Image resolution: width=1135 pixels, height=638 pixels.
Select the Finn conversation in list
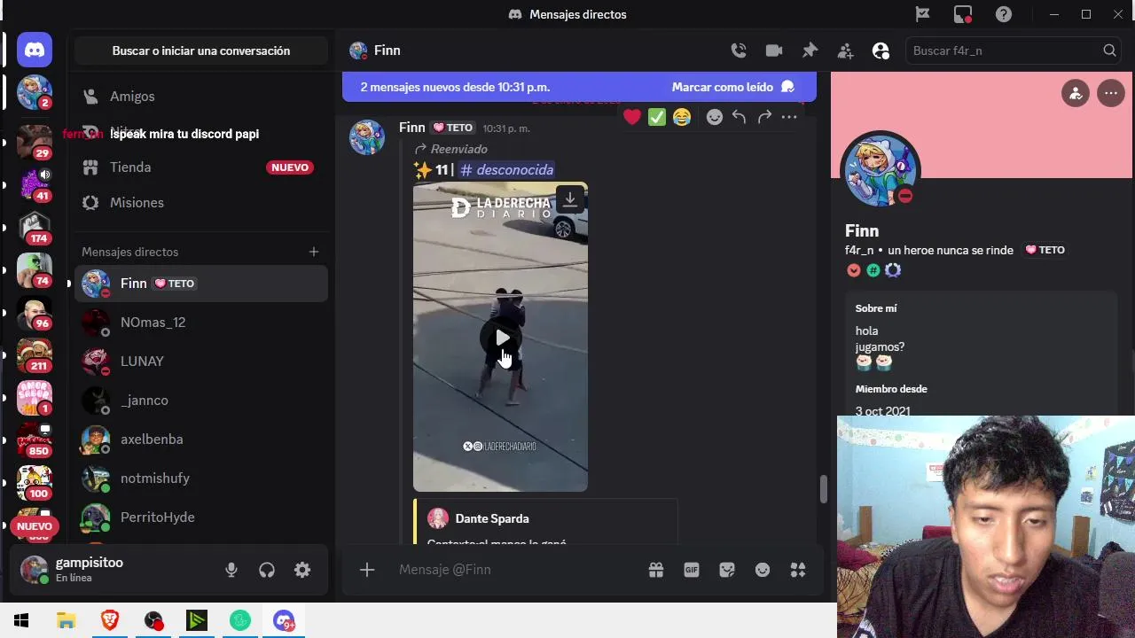[201, 283]
